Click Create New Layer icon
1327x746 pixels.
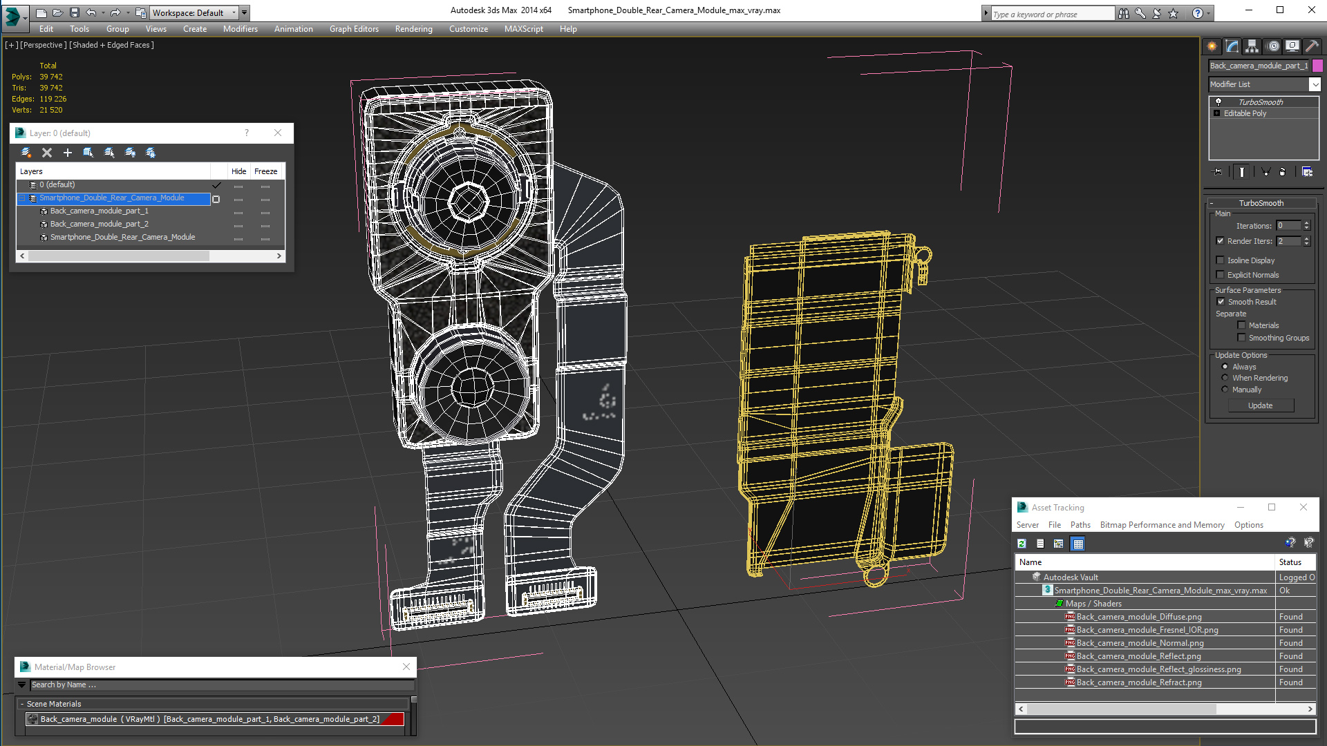[x=26, y=153]
